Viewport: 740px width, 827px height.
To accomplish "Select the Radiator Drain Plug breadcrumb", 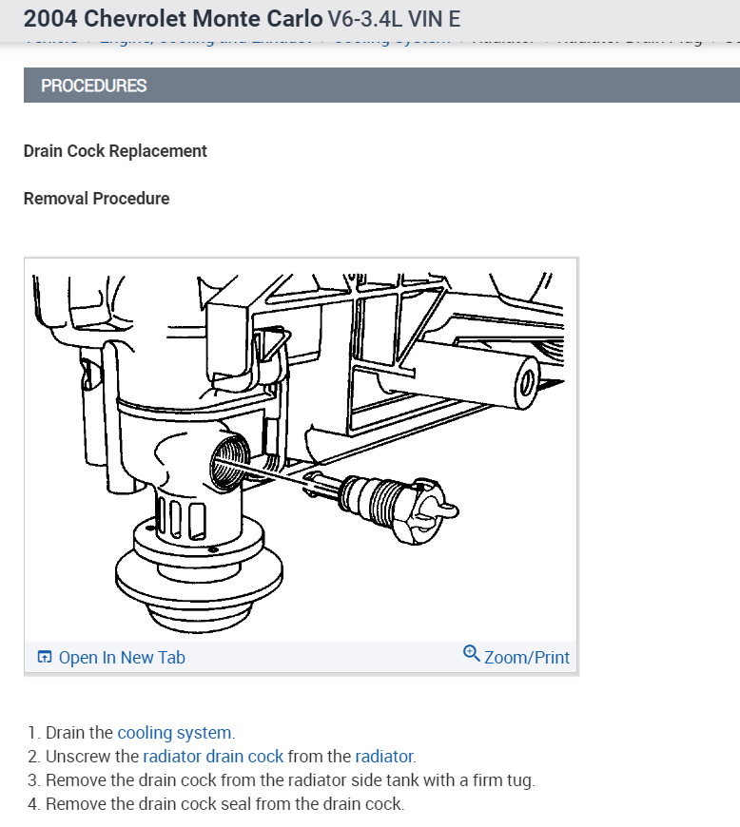I will point(630,40).
